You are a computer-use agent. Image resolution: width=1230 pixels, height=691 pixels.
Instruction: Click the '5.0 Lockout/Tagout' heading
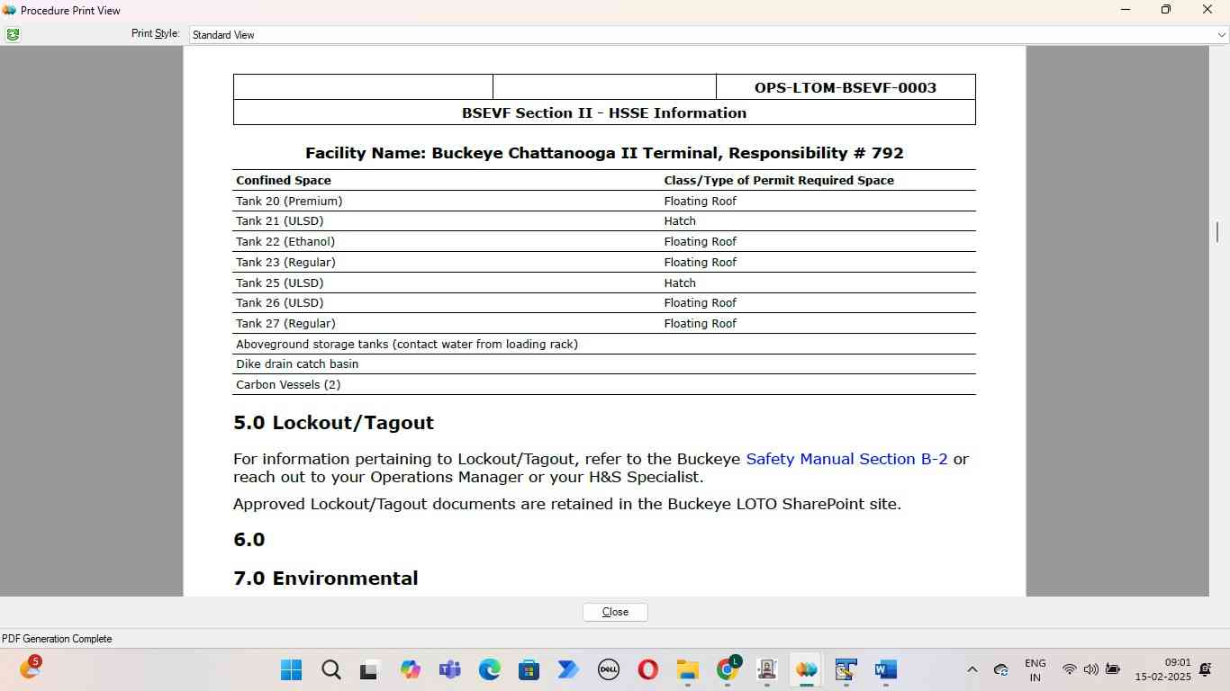[x=333, y=423]
